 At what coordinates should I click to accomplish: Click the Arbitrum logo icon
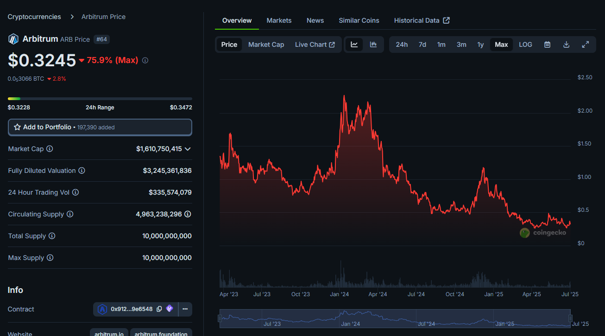pos(13,39)
